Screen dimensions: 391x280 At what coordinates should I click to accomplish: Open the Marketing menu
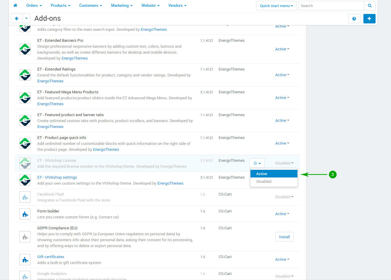point(122,5)
